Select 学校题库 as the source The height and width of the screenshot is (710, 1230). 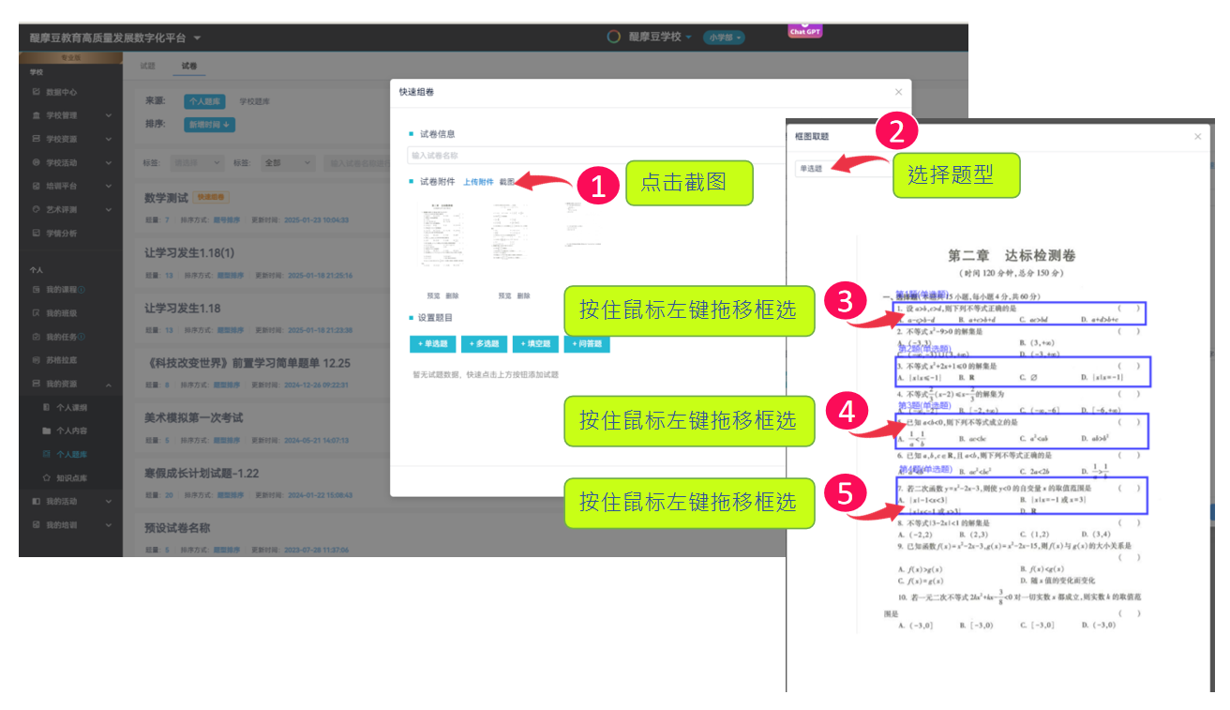(254, 100)
